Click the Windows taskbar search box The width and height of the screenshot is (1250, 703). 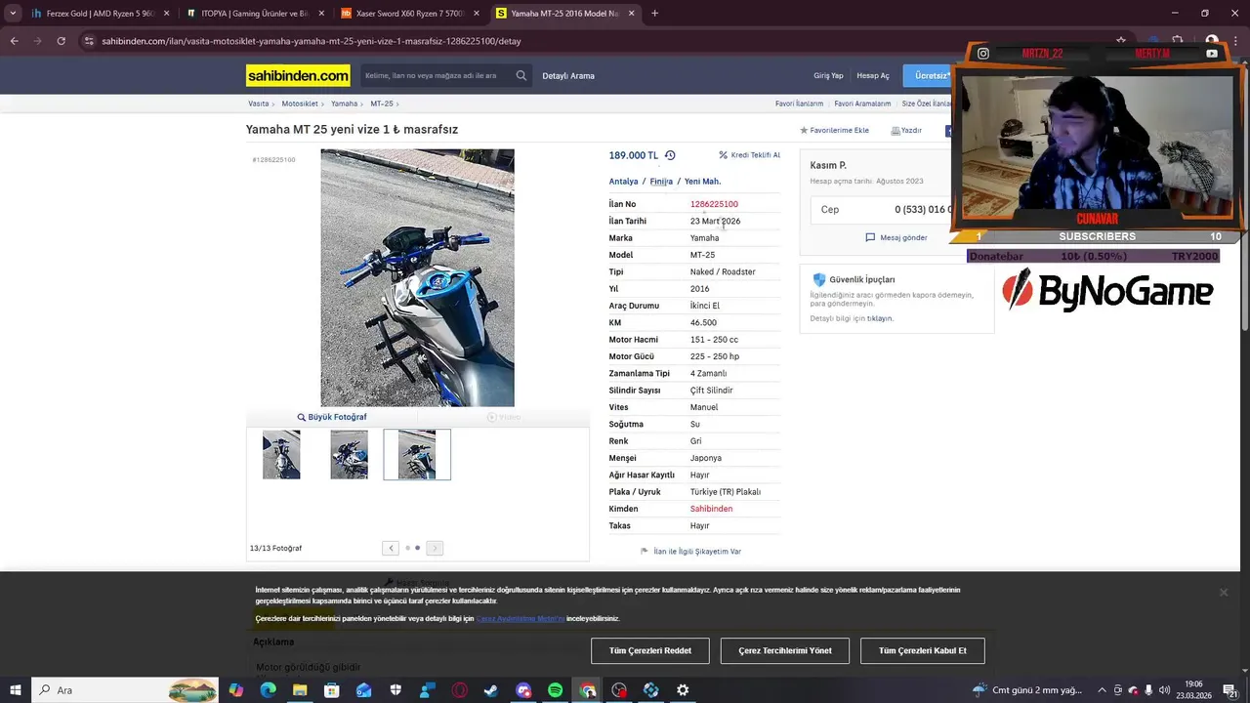coord(127,690)
